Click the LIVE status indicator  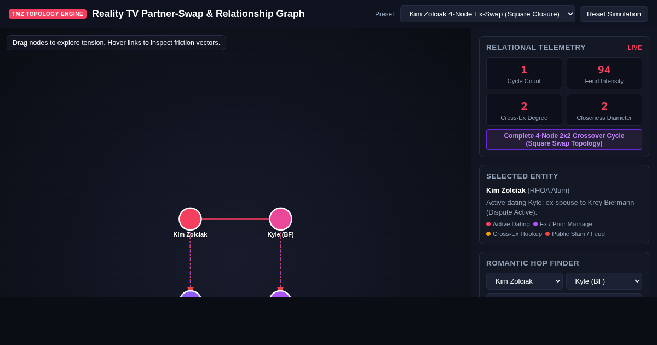[635, 48]
